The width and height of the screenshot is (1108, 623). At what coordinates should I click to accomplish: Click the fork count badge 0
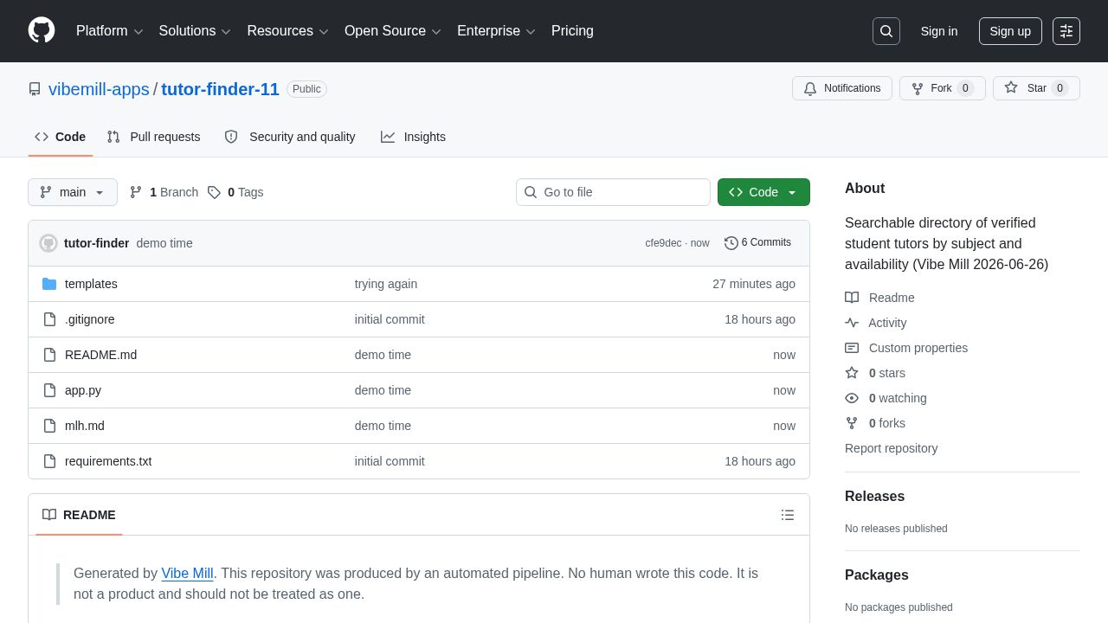(x=965, y=88)
